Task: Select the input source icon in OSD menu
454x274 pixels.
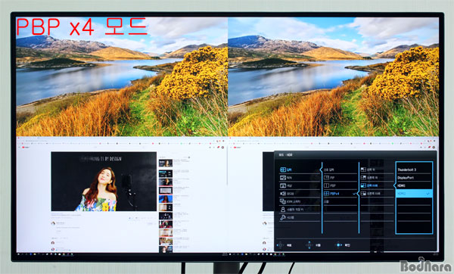Action: (x=282, y=170)
